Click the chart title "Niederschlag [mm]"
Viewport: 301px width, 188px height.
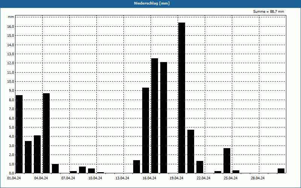pos(152,3)
